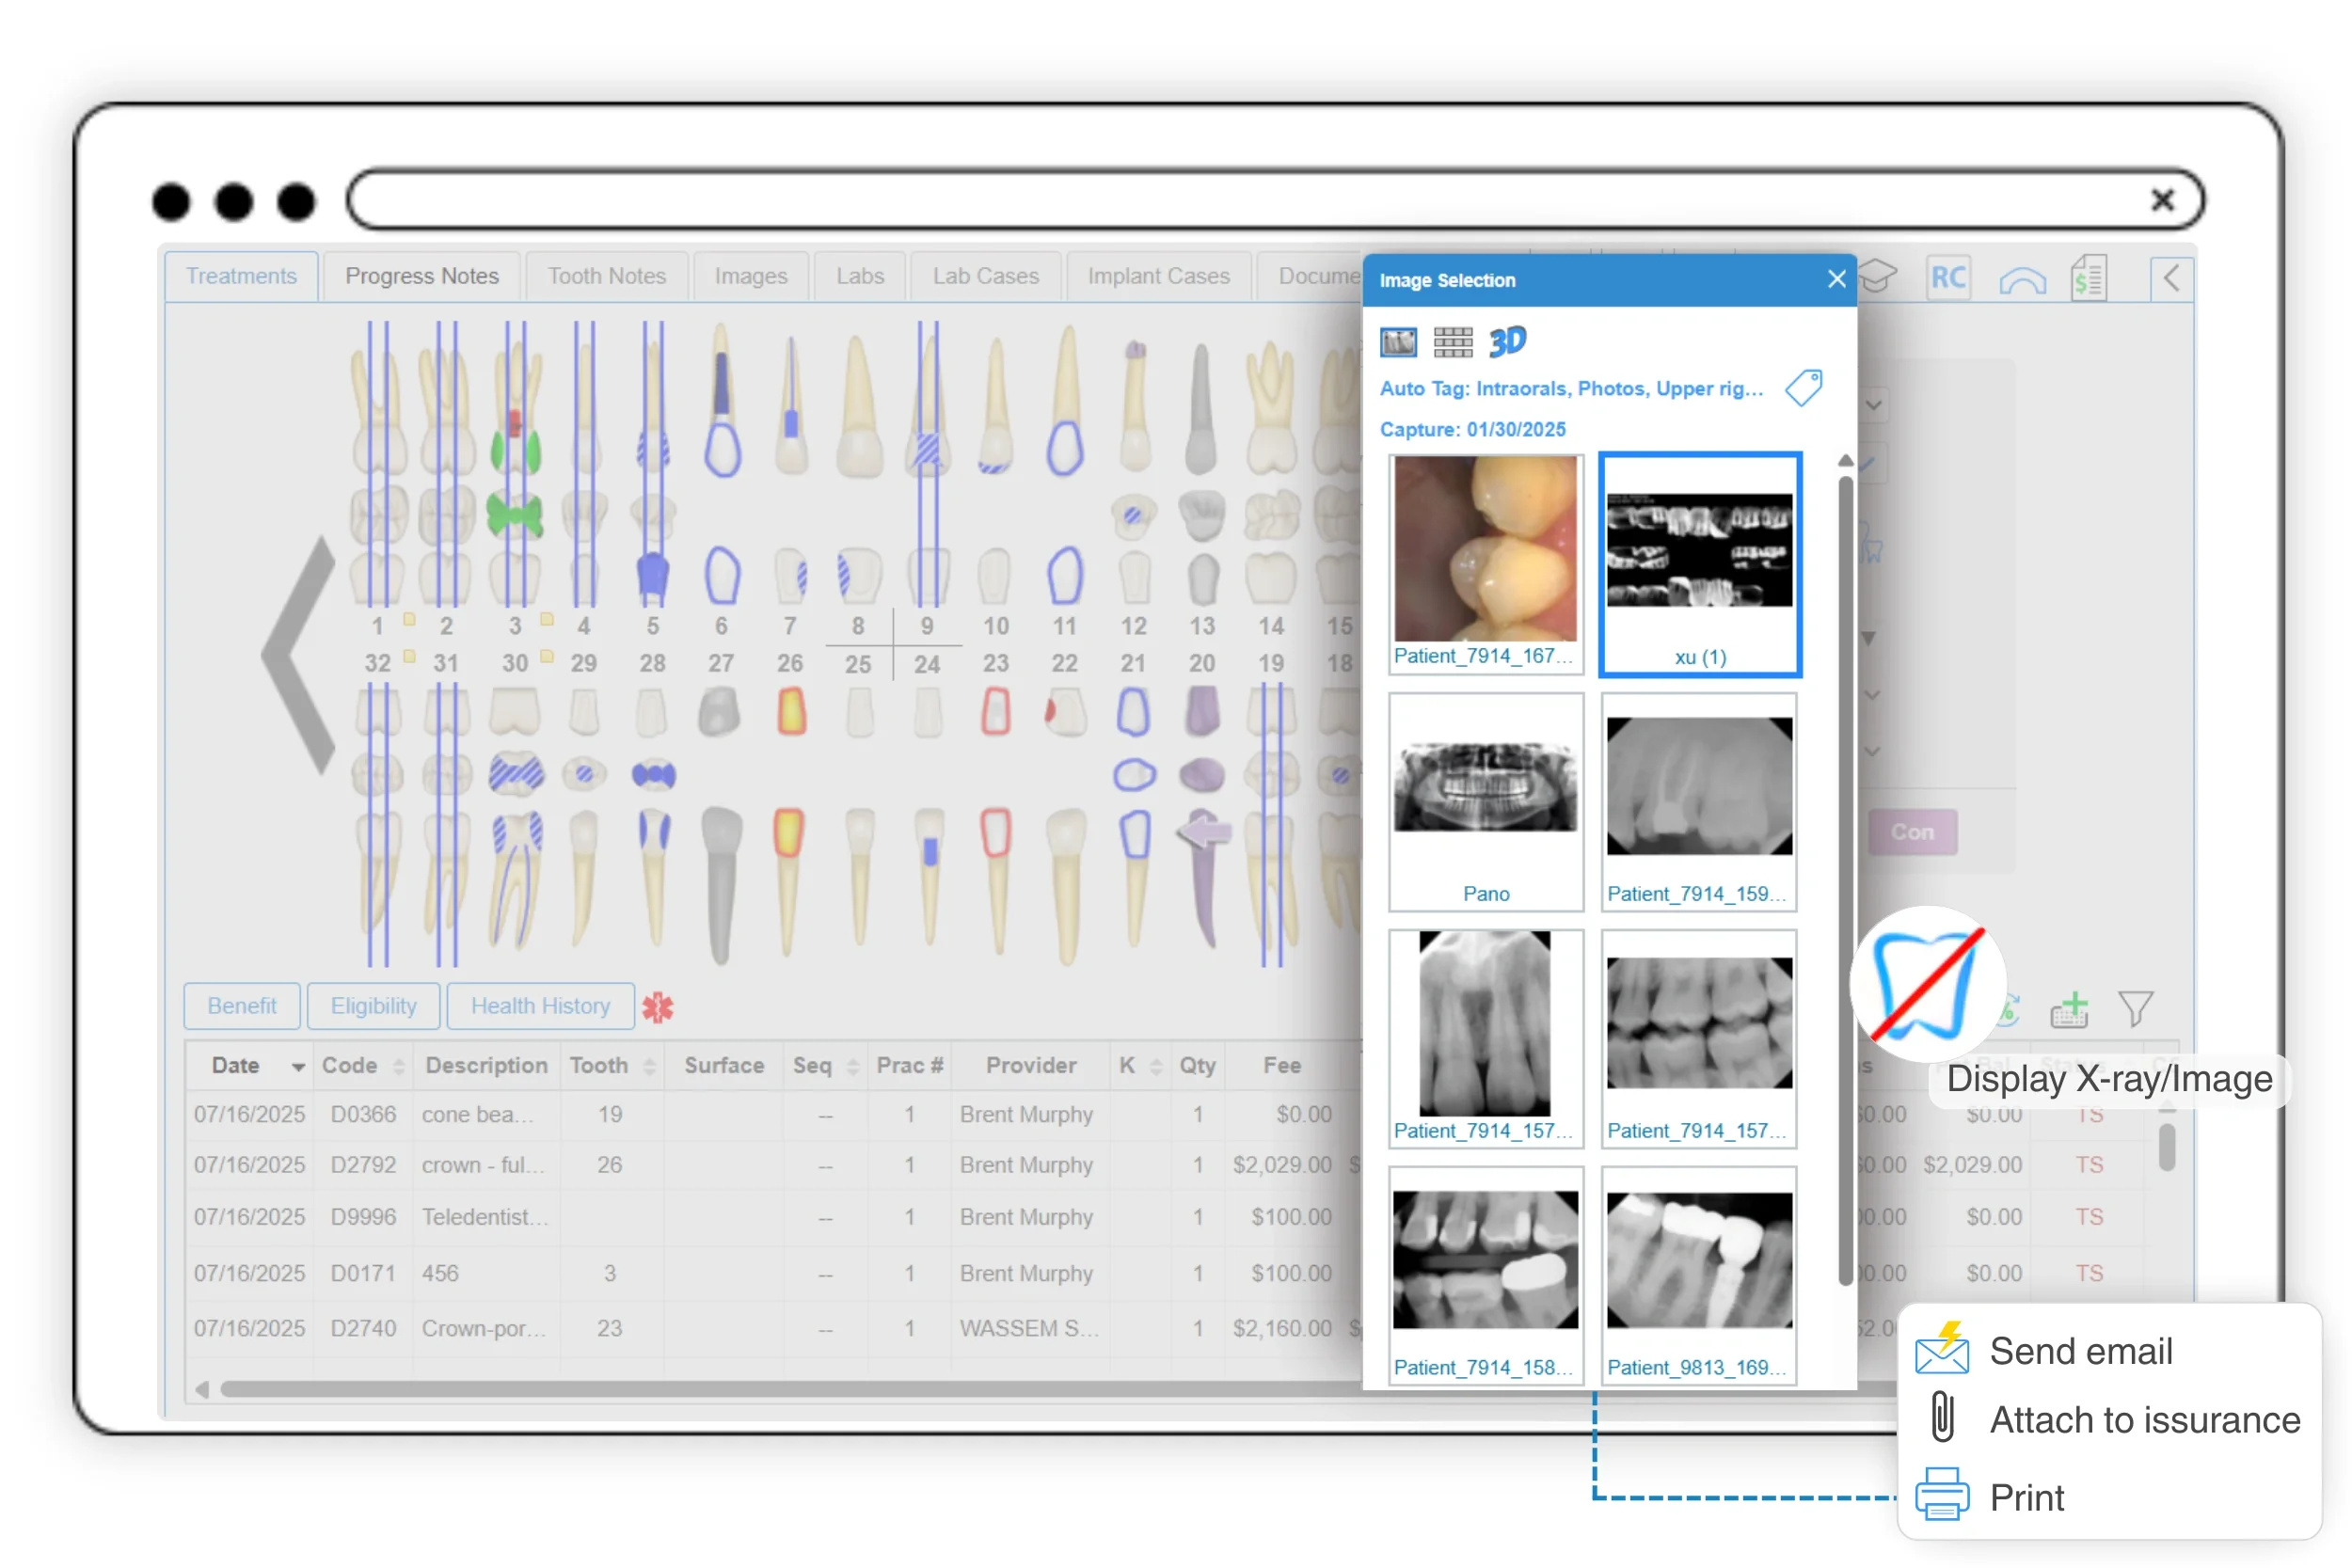Open the graduation cap education icon

(x=1878, y=277)
